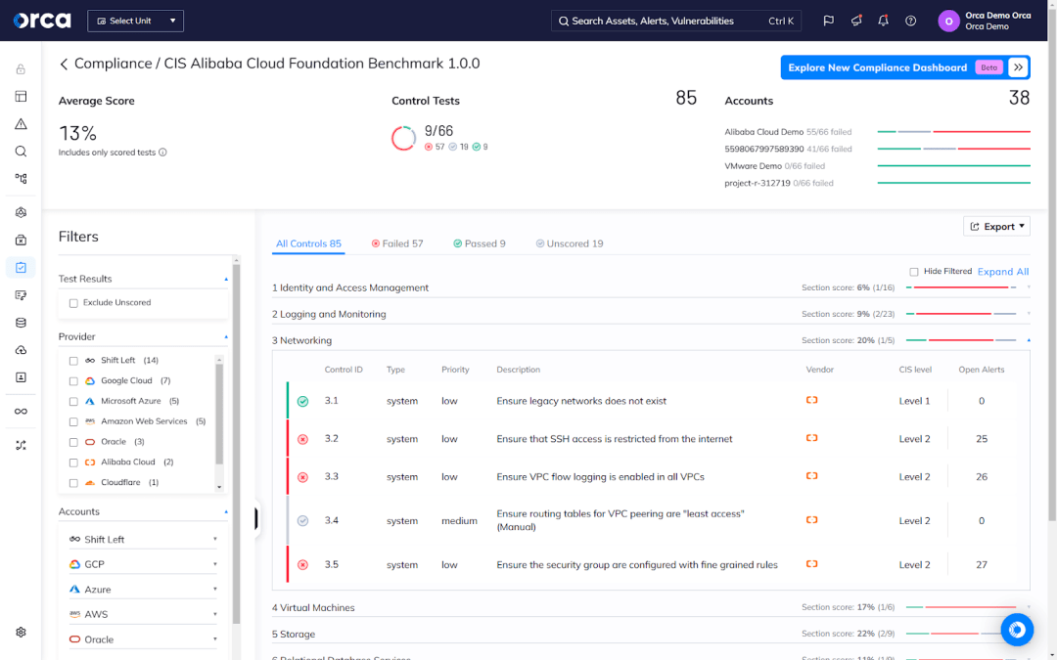Open the notifications bell

click(x=883, y=21)
